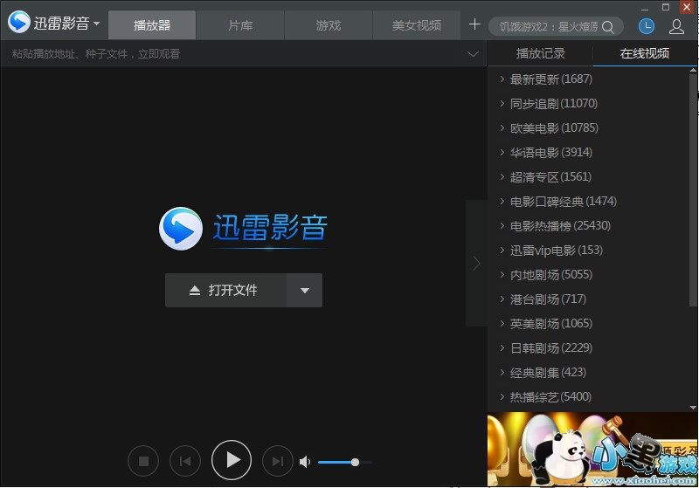
Task: Open the blue clock history icon
Action: point(647,26)
